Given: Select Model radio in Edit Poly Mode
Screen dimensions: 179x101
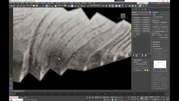Looking at the screenshot, I should (x=135, y=62).
